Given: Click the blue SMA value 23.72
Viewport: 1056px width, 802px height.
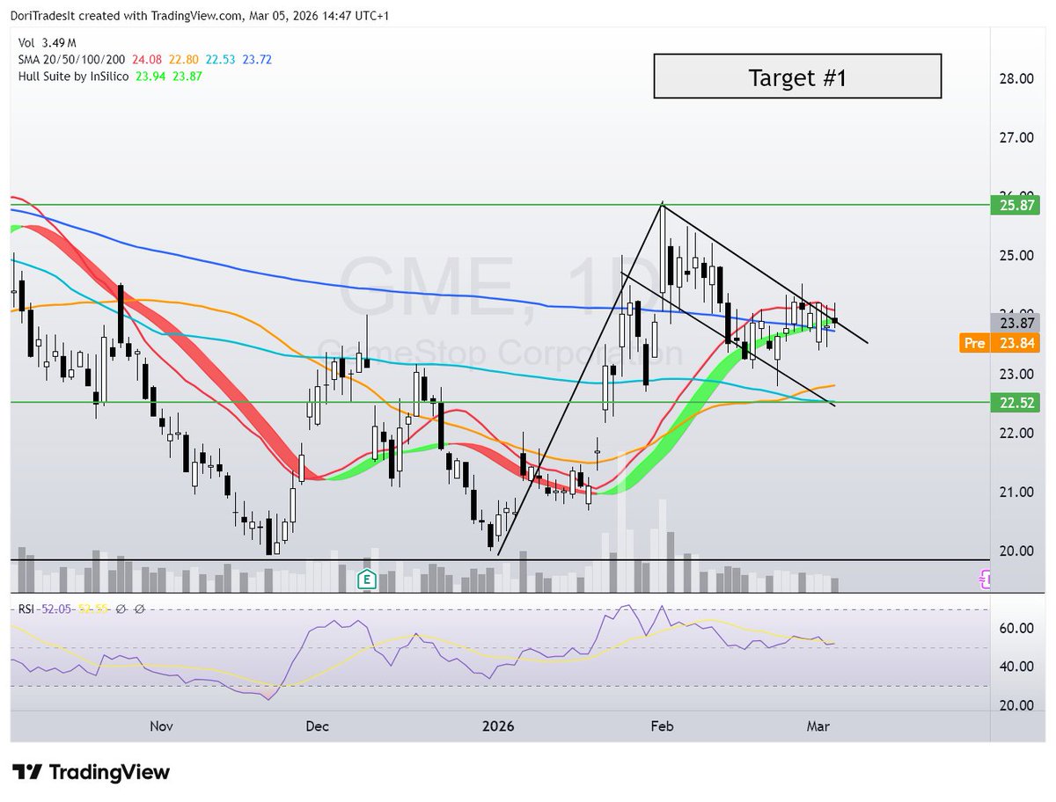Looking at the screenshot, I should coord(255,60).
